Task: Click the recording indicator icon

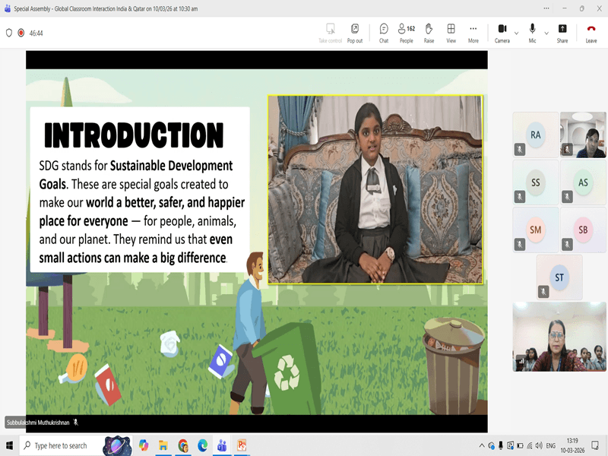Action: point(21,33)
